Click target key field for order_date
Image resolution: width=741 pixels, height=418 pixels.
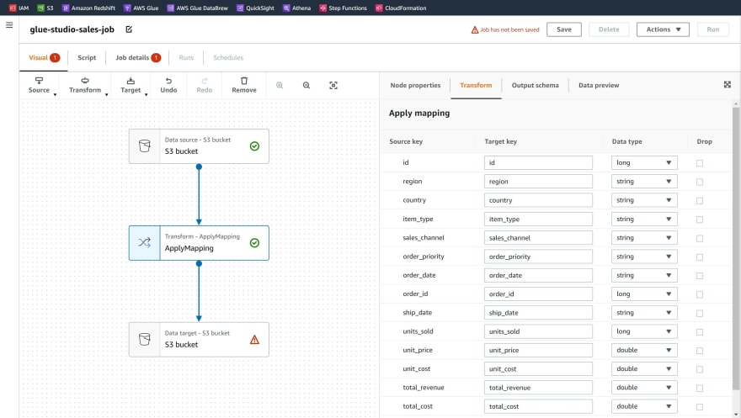click(x=538, y=276)
